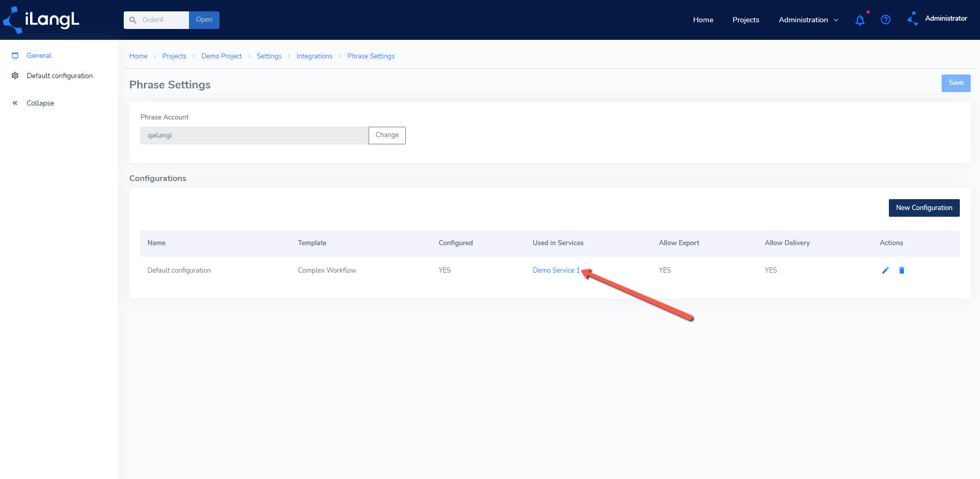
Task: Click the Actions column header
Action: tap(891, 243)
